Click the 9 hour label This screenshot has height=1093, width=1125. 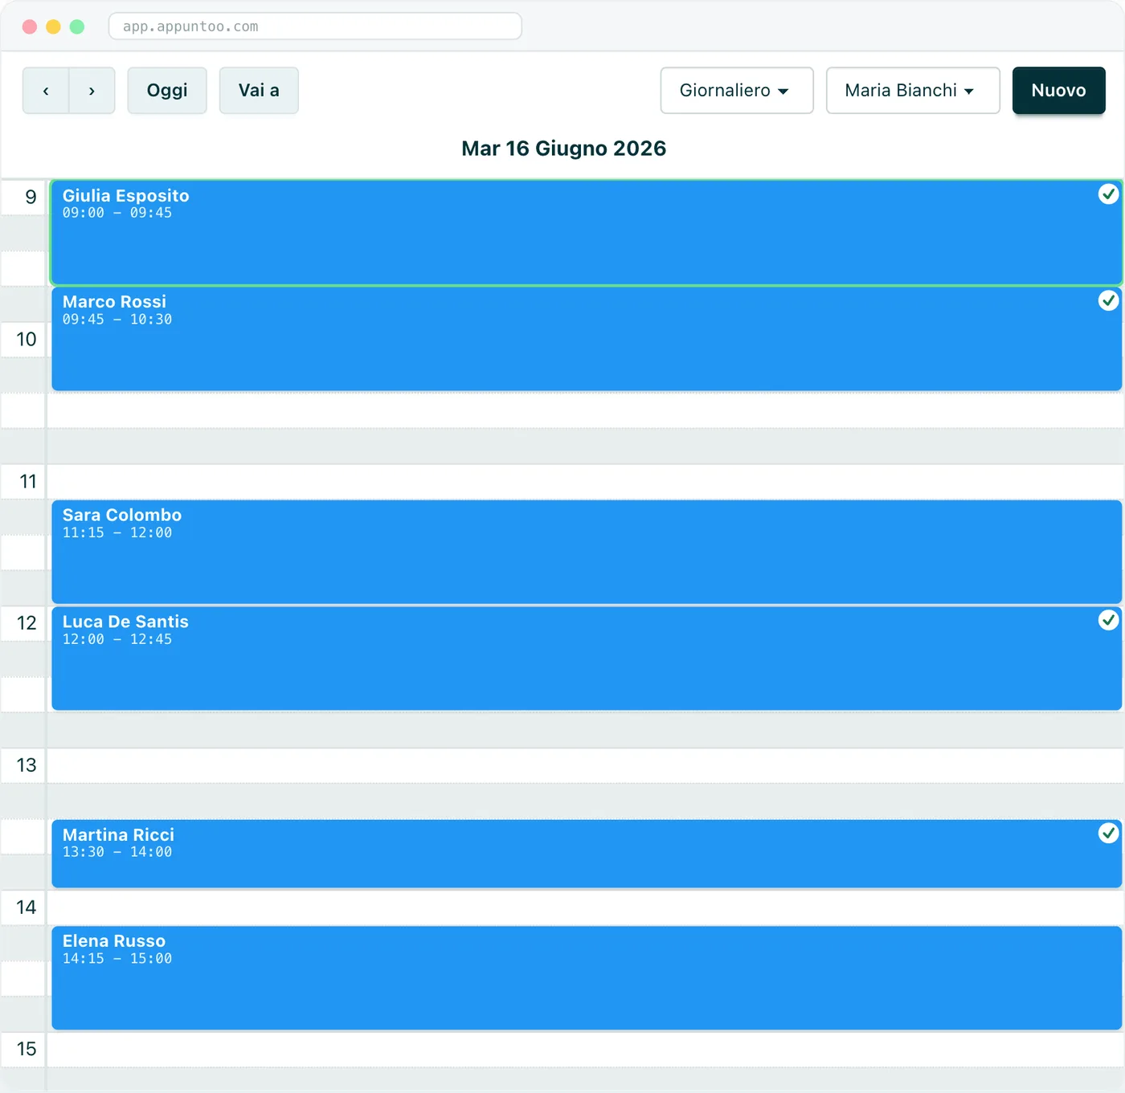coord(31,198)
